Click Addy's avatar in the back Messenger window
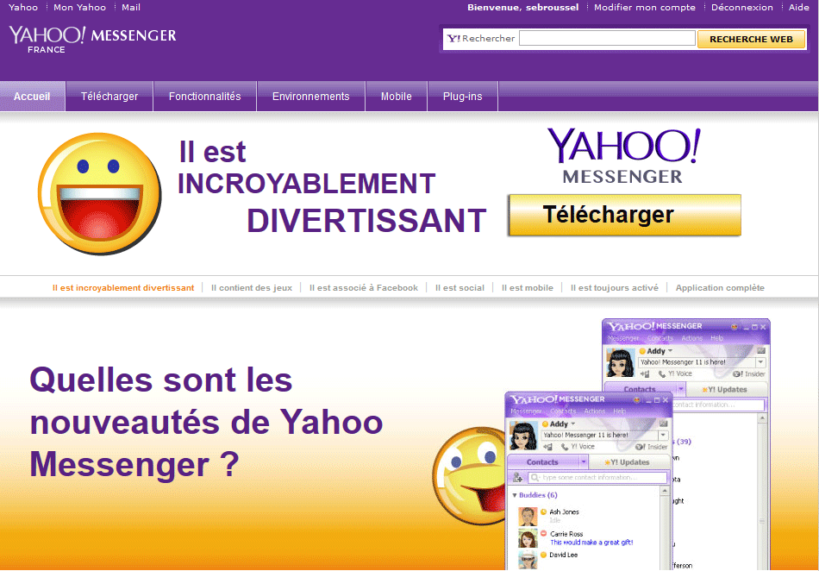This screenshot has width=819, height=571. click(x=620, y=362)
